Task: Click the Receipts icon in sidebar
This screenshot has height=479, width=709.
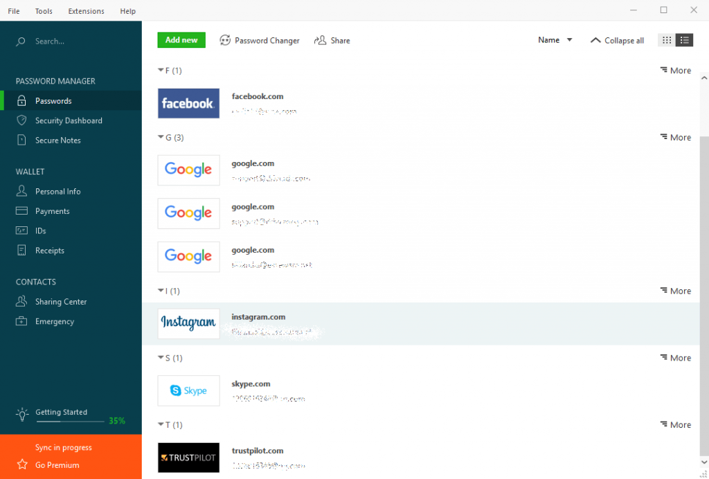Action: pyautogui.click(x=21, y=251)
